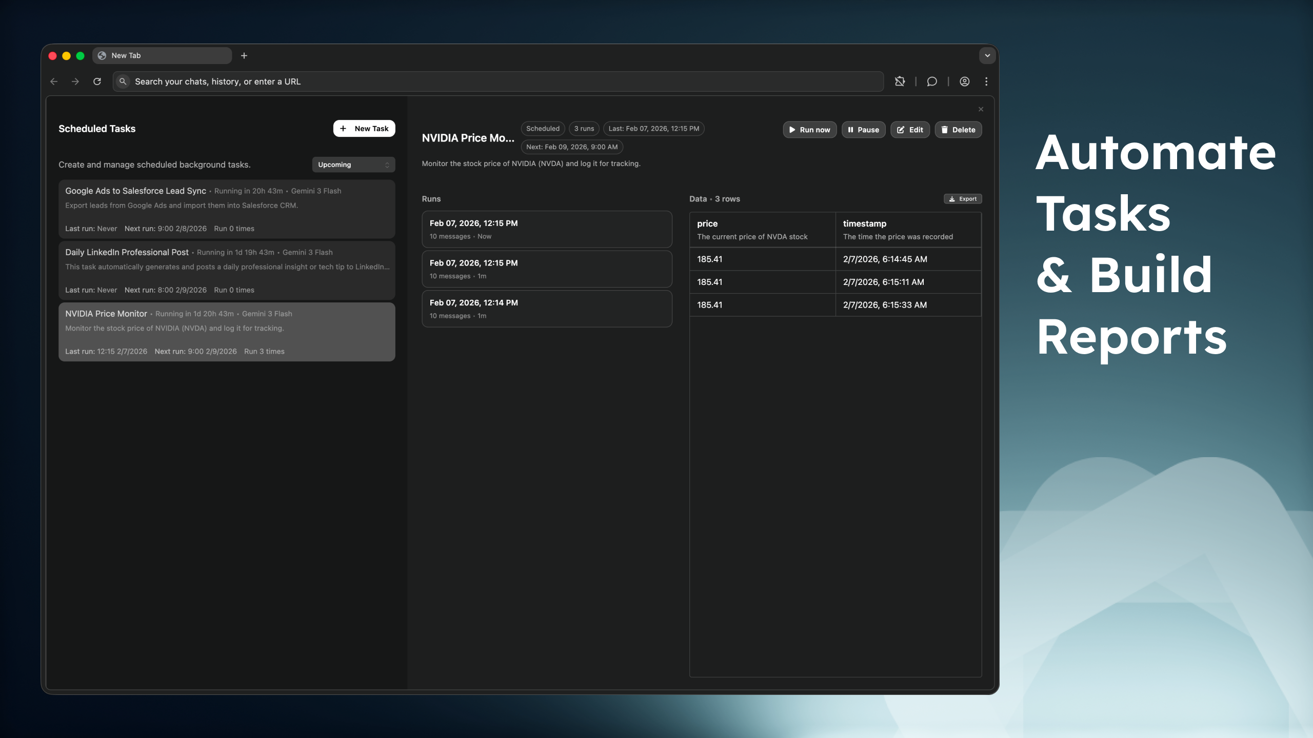Viewport: 1313px width, 738px height.
Task: Click the profile account icon
Action: (x=964, y=81)
